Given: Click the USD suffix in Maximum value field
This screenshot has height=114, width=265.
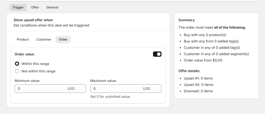Looking at the screenshot, I should coord(147,89).
